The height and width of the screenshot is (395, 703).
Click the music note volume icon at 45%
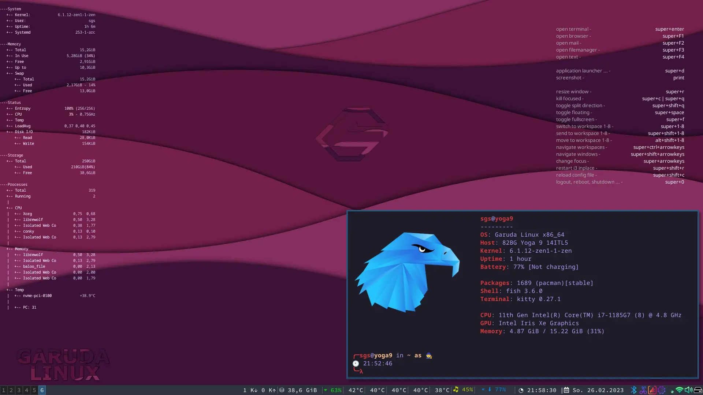click(x=456, y=390)
